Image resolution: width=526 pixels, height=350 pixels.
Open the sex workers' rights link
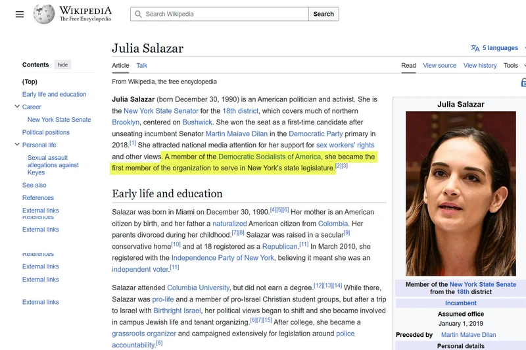(345, 145)
